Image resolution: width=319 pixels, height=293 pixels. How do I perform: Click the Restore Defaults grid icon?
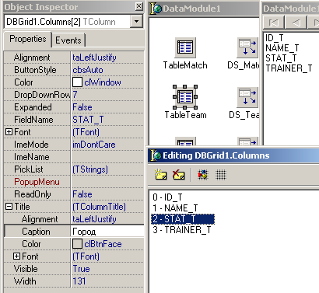(x=221, y=175)
